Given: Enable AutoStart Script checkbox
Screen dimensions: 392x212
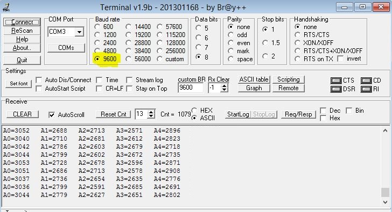Looking at the screenshot, I should [39, 89].
